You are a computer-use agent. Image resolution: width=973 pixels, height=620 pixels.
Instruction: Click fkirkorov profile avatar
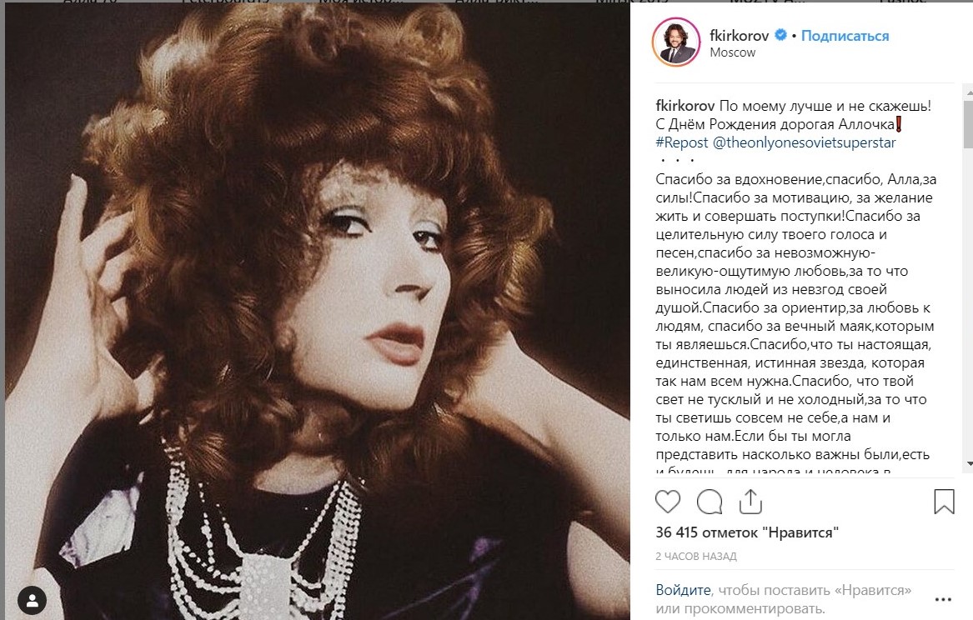[x=676, y=42]
